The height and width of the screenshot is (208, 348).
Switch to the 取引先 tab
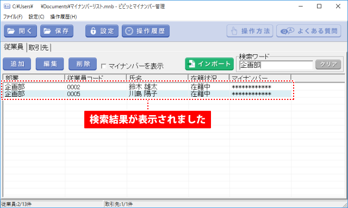click(x=39, y=47)
